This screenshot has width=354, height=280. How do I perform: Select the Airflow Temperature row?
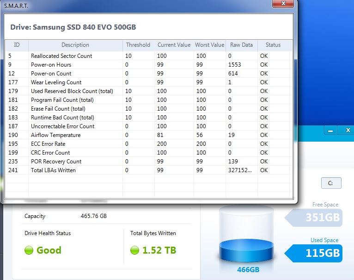(x=147, y=135)
